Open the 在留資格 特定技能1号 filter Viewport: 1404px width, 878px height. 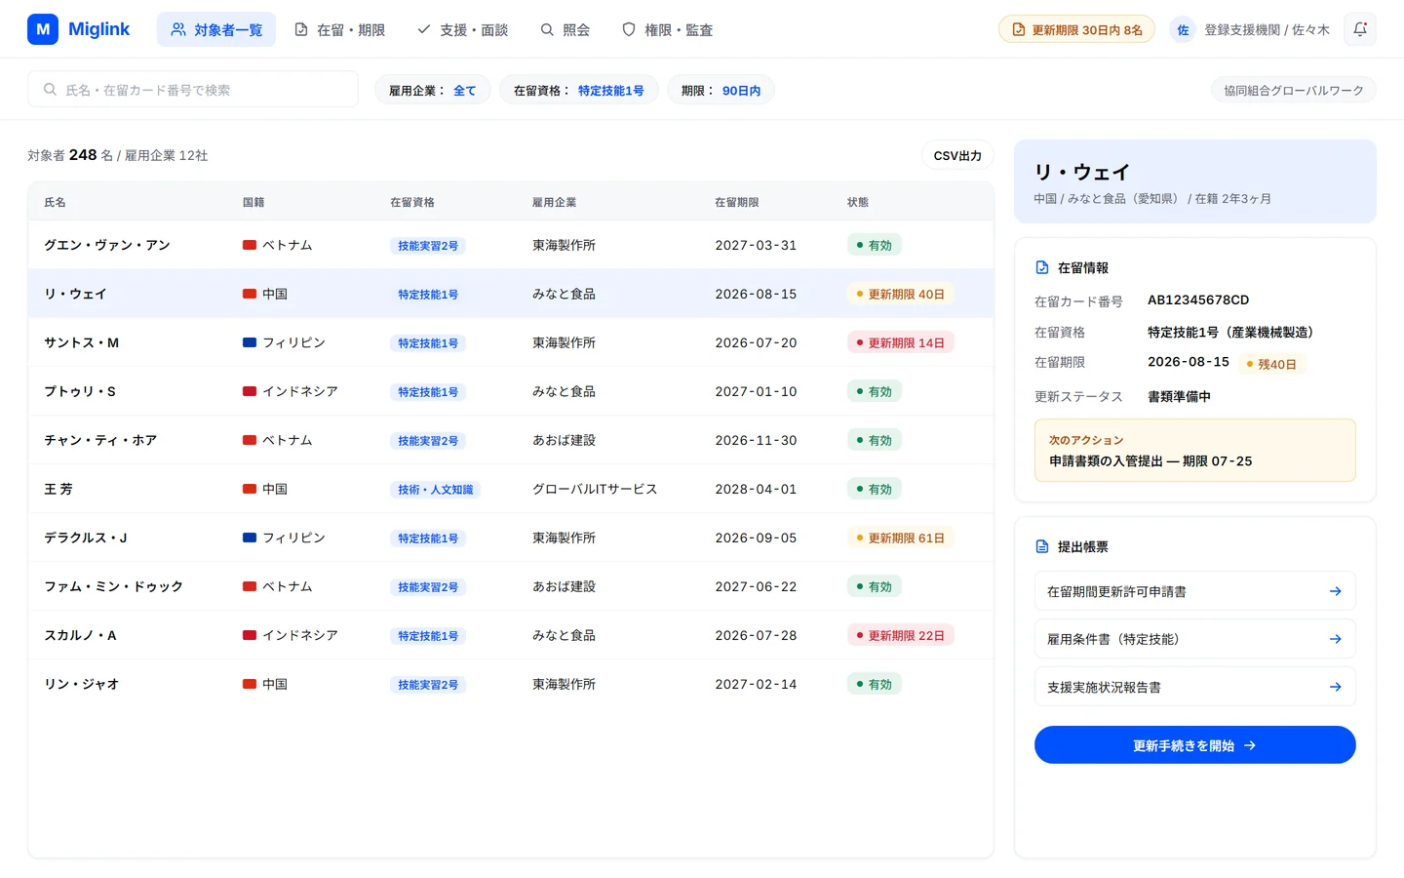[579, 90]
